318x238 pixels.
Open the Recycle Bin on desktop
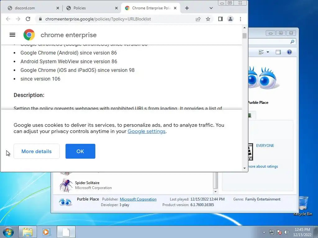(303, 206)
